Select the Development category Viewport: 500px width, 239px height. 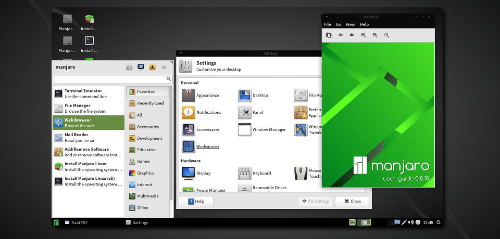point(147,138)
